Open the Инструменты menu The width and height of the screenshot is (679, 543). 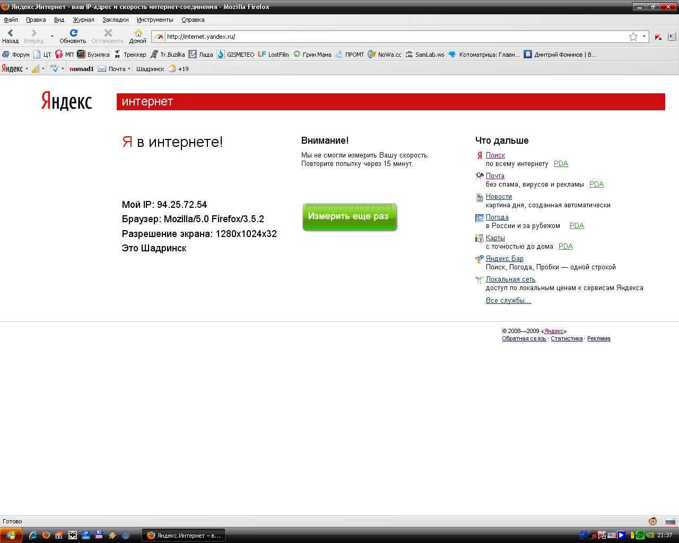tap(155, 20)
